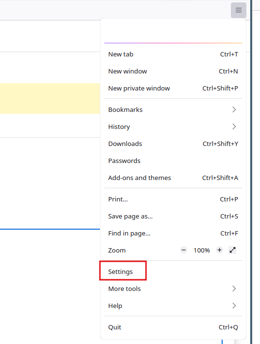Quit the browser via Quit entry
260x344 pixels.
pyautogui.click(x=173, y=327)
